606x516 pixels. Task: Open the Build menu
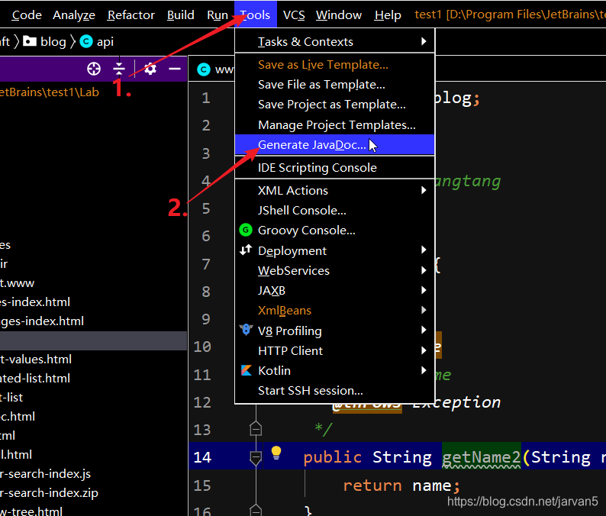coord(180,15)
